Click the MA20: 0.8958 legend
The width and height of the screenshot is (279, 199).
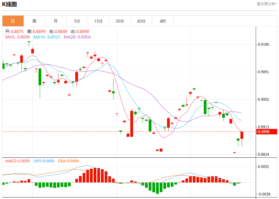tap(77, 37)
